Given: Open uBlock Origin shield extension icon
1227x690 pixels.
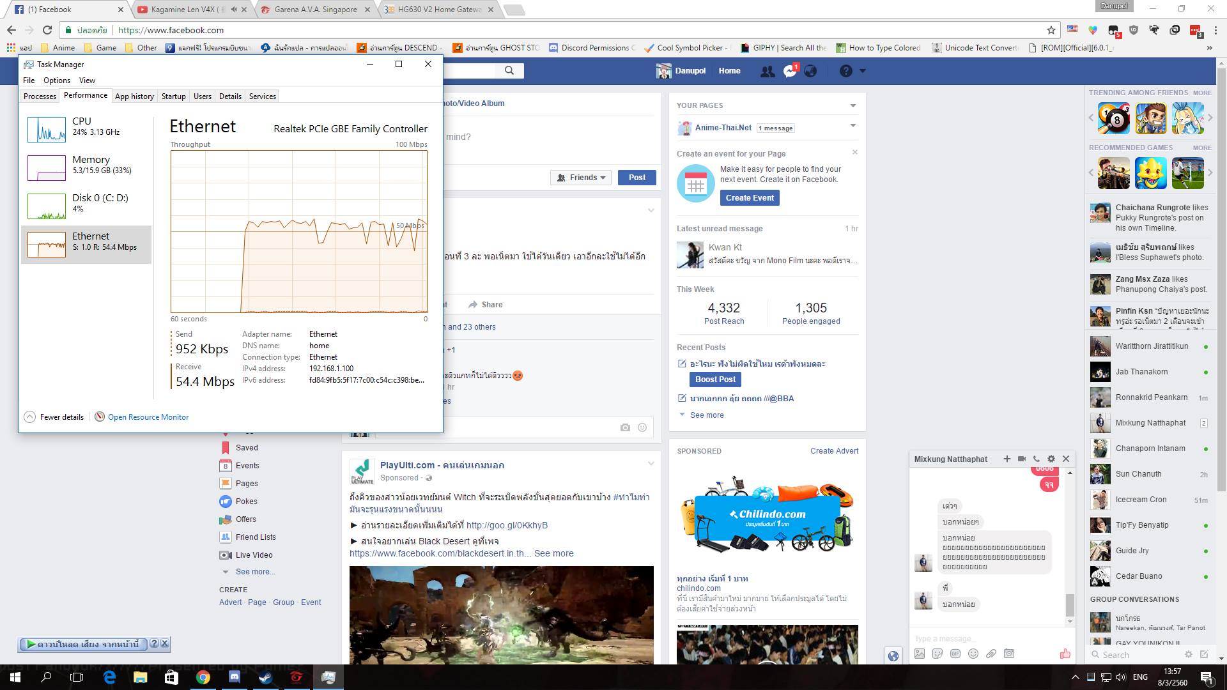Looking at the screenshot, I should coord(1134,30).
